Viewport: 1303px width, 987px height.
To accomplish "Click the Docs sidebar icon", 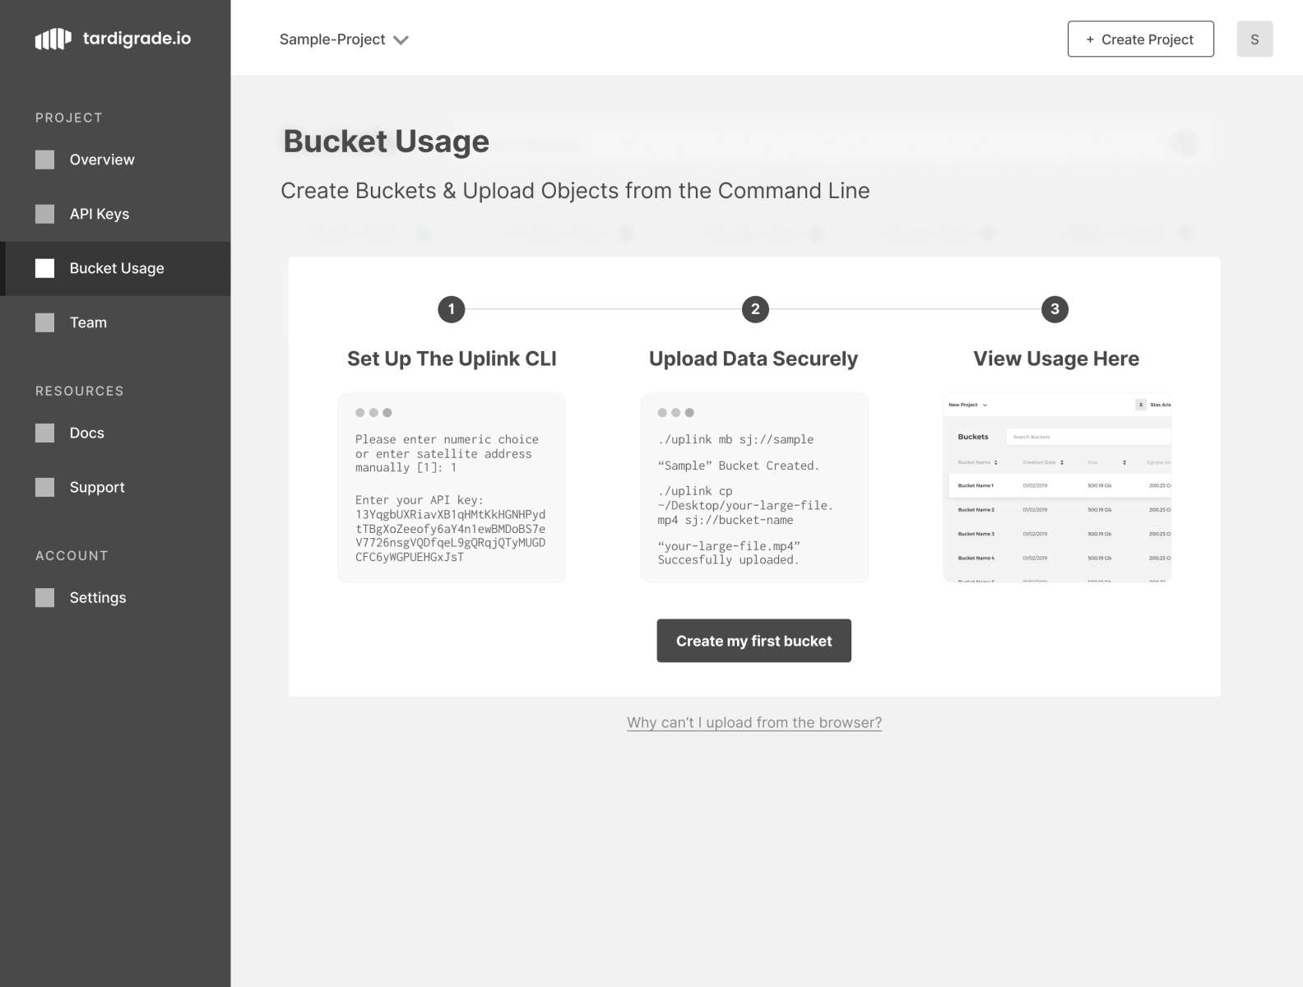I will pyautogui.click(x=45, y=433).
